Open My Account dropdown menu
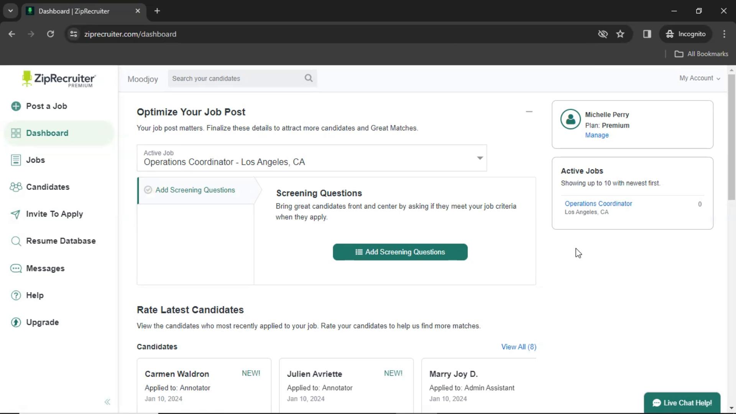 point(699,78)
